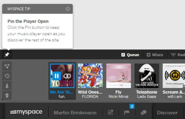Click the fun. artist name
Screen dimensions: 185x119
(x=62, y=97)
